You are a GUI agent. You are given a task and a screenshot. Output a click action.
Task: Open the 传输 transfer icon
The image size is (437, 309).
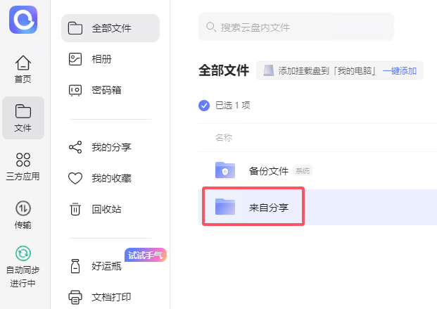(x=23, y=208)
